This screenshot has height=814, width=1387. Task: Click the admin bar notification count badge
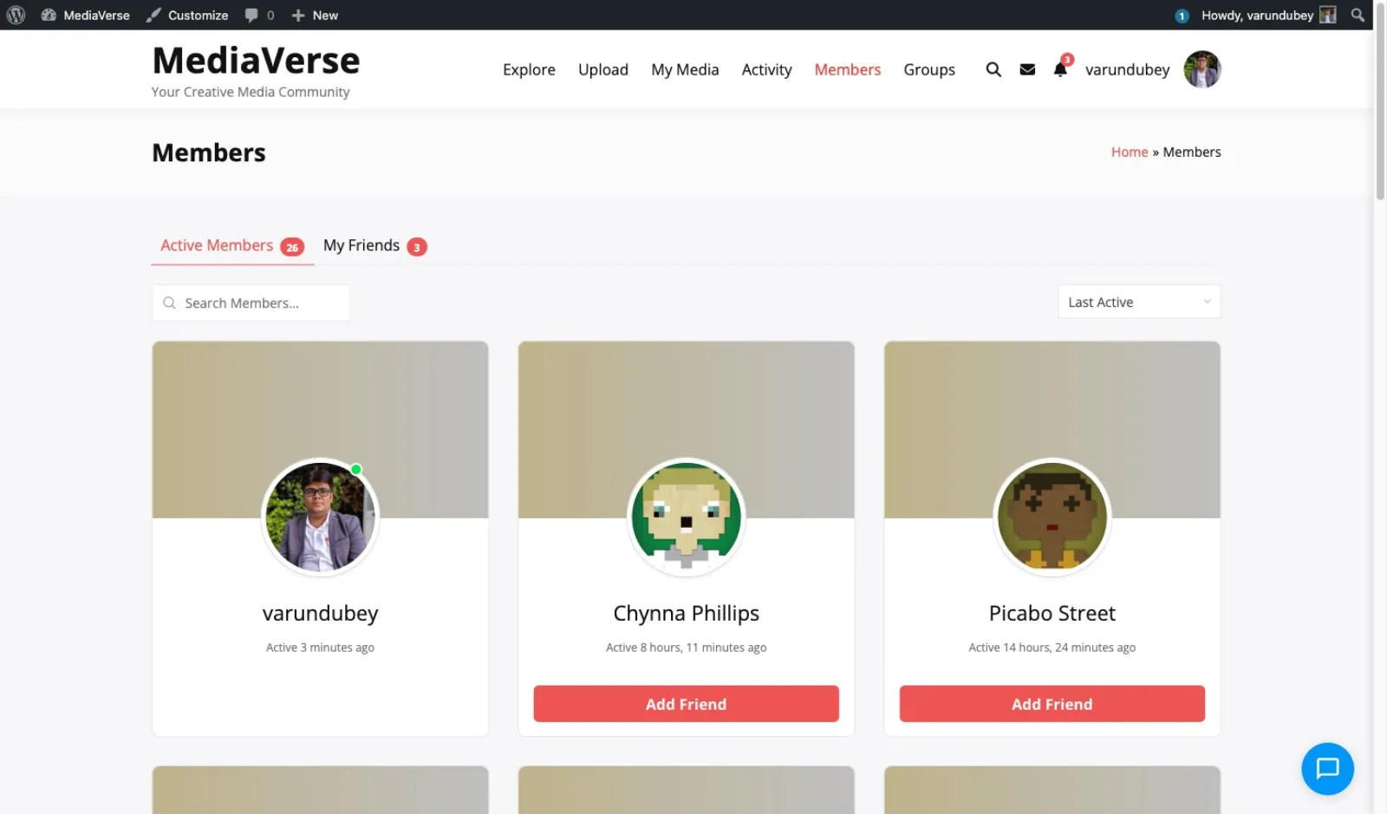(1182, 16)
